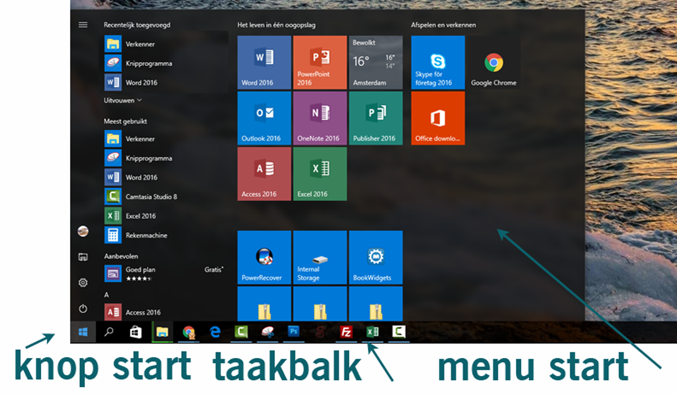Open Excel 2016 under Meest gebruikt
677x394 pixels.
165,215
